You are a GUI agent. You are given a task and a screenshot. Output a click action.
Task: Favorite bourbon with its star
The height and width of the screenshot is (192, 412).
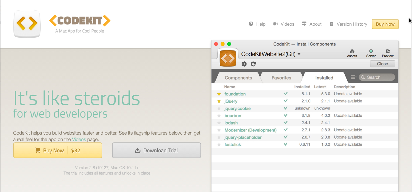pyautogui.click(x=219, y=116)
